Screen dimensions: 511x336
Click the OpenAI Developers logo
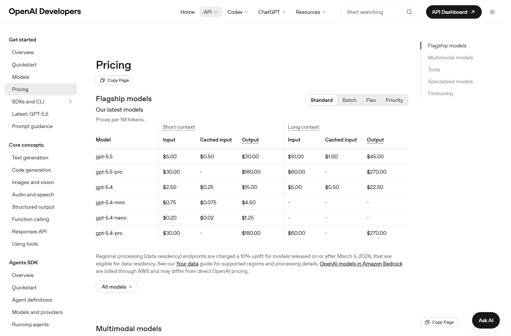click(45, 11)
